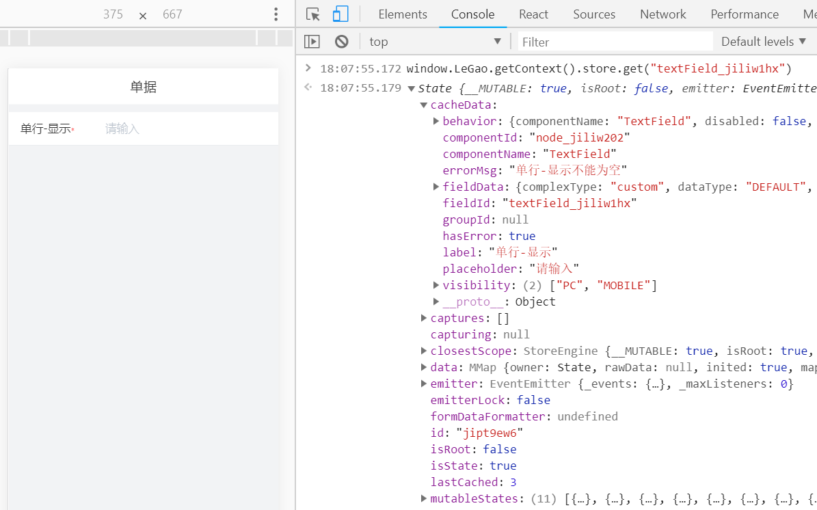Expand the __proto__ Object entry
This screenshot has width=817, height=510.
point(436,301)
